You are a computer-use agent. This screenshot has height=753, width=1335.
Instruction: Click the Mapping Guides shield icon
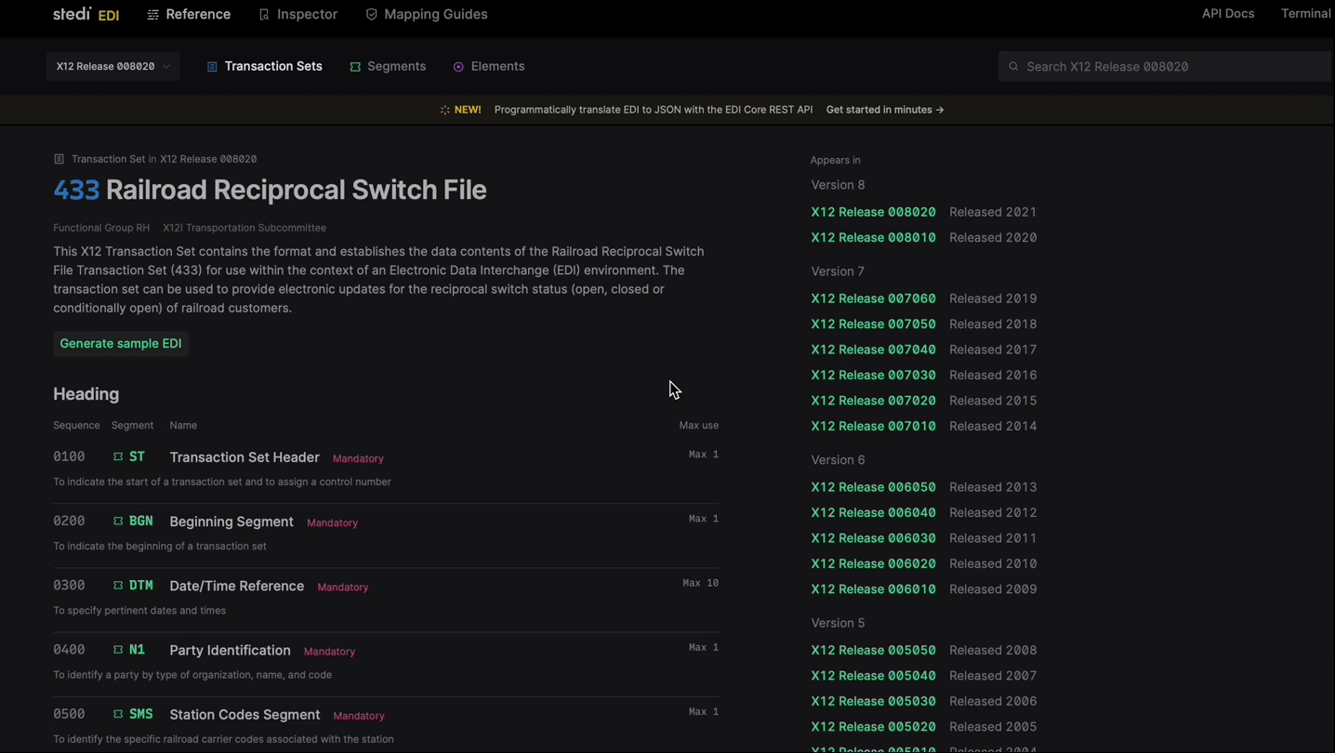(x=371, y=15)
